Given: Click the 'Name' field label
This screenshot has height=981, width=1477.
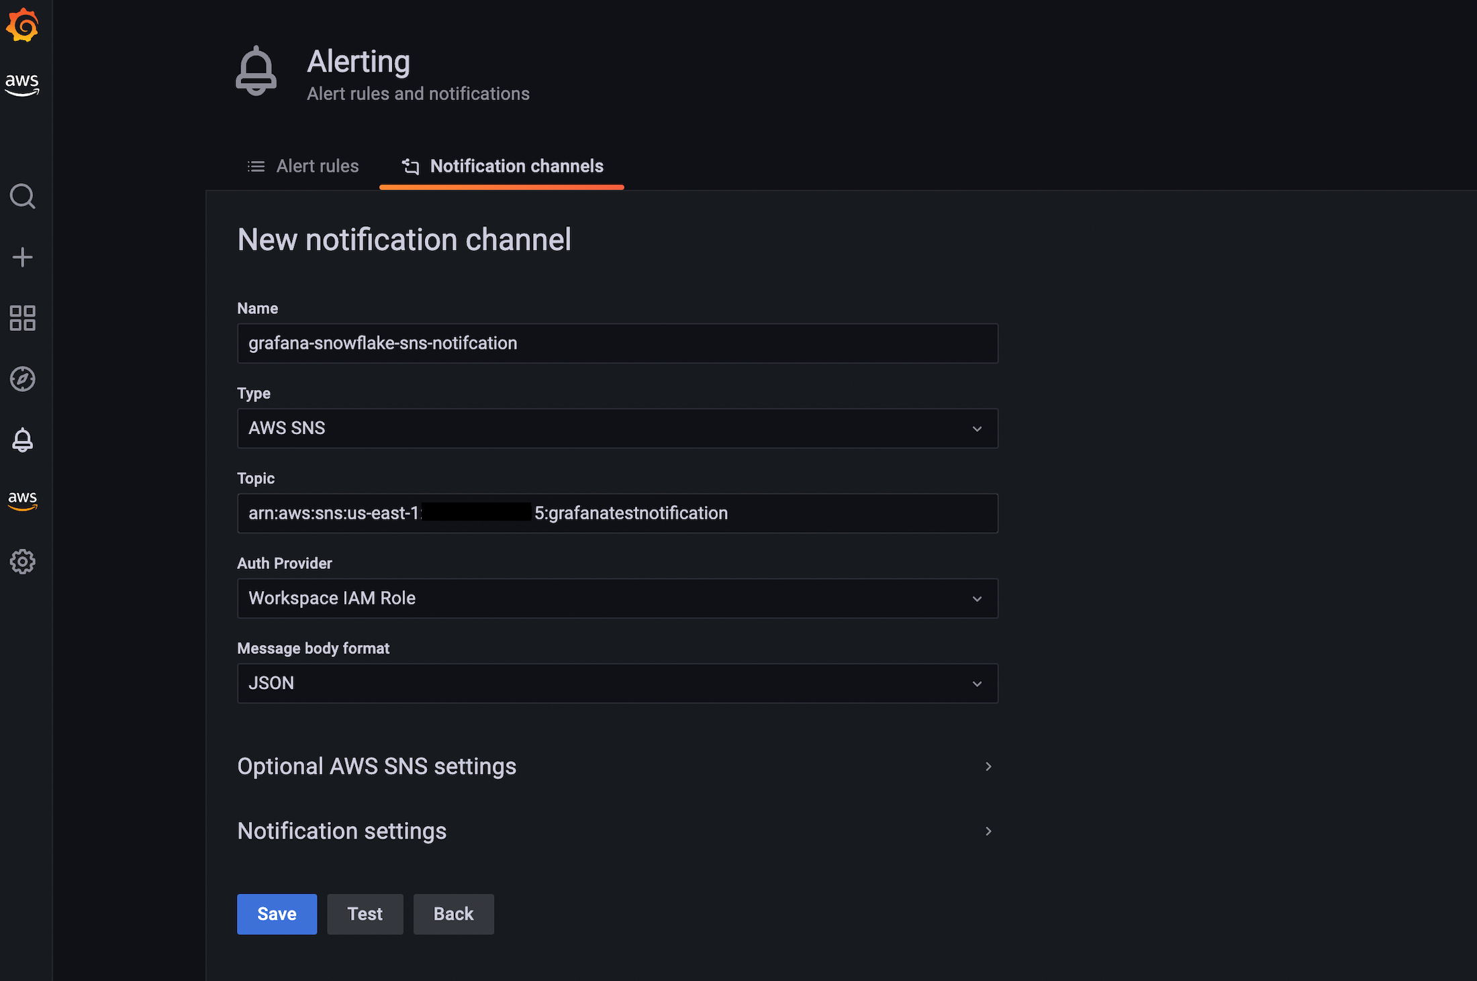Looking at the screenshot, I should click(257, 309).
